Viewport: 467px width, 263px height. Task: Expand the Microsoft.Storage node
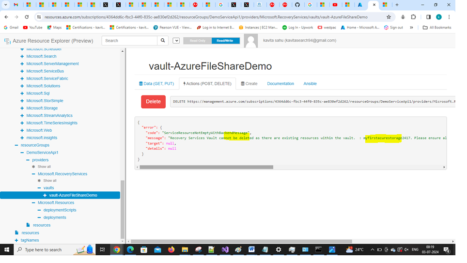(x=22, y=108)
